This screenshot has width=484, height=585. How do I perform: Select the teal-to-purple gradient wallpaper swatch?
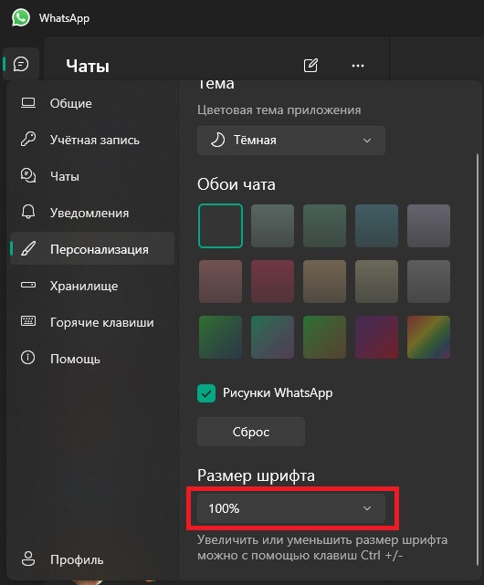pos(273,338)
